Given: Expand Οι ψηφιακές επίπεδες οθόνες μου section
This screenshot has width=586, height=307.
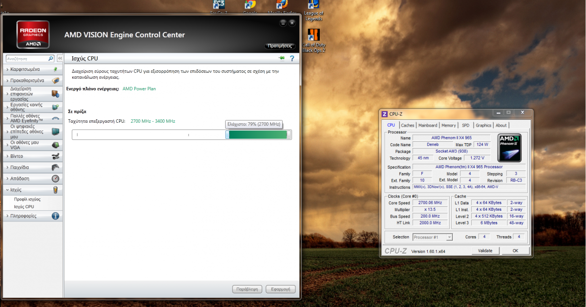Looking at the screenshot, I should (32, 131).
